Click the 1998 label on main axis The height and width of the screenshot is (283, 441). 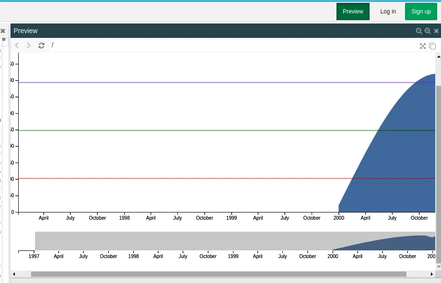point(124,218)
